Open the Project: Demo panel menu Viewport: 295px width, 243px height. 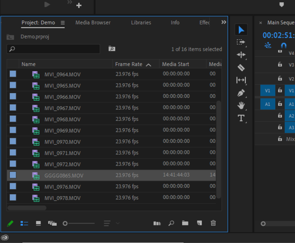(x=63, y=23)
